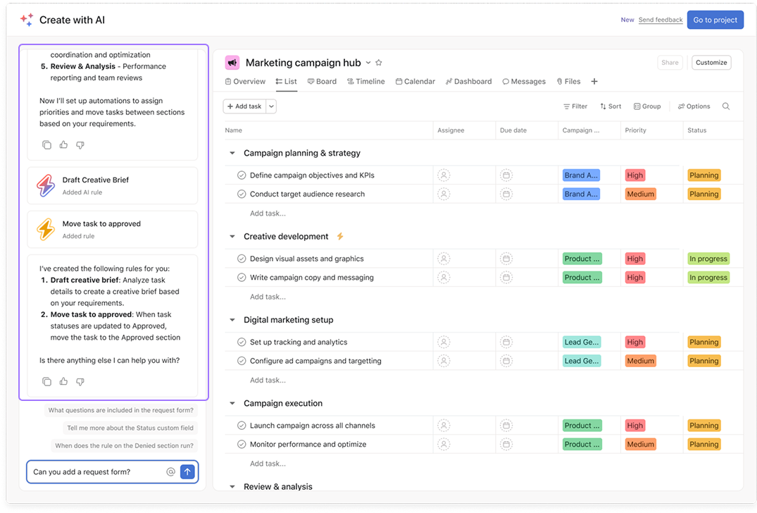The image size is (757, 513).
Task: Click the lightning bolt next to Creative development
Action: [340, 237]
